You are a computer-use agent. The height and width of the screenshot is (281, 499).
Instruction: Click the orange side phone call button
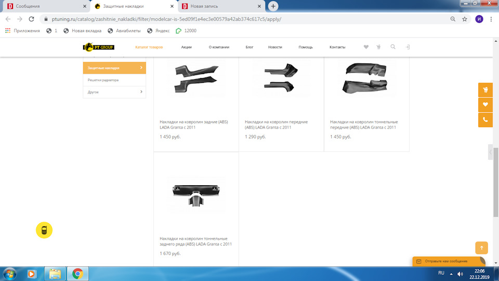point(485,120)
